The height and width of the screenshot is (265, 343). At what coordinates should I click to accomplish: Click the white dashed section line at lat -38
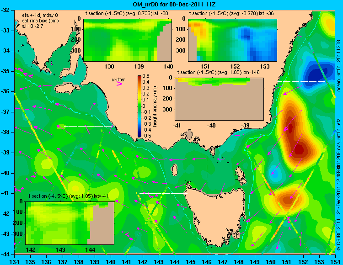click(88, 126)
